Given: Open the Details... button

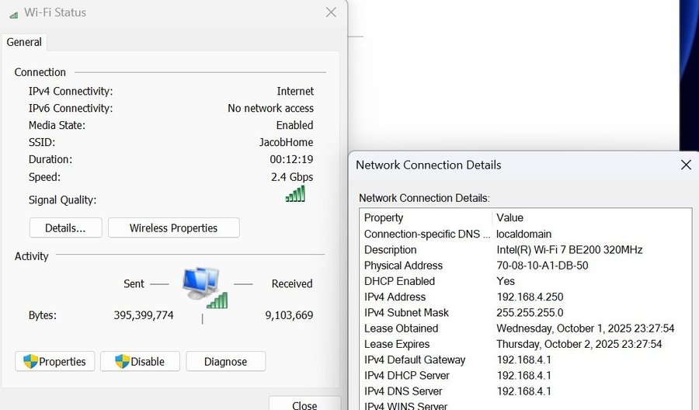Looking at the screenshot, I should tap(66, 228).
